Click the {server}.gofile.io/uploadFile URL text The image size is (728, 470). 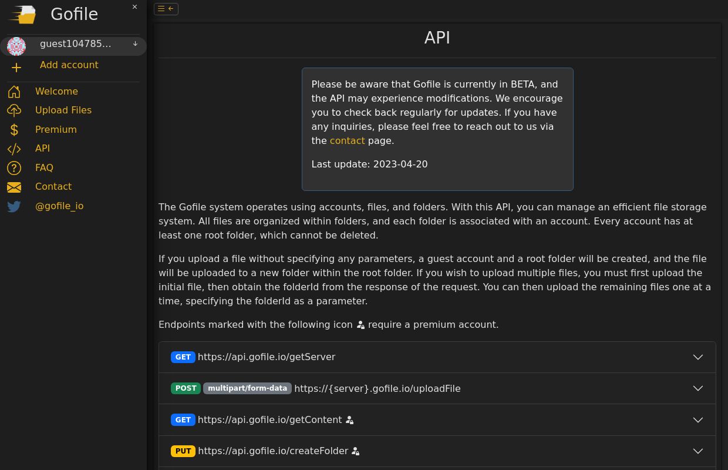click(378, 388)
